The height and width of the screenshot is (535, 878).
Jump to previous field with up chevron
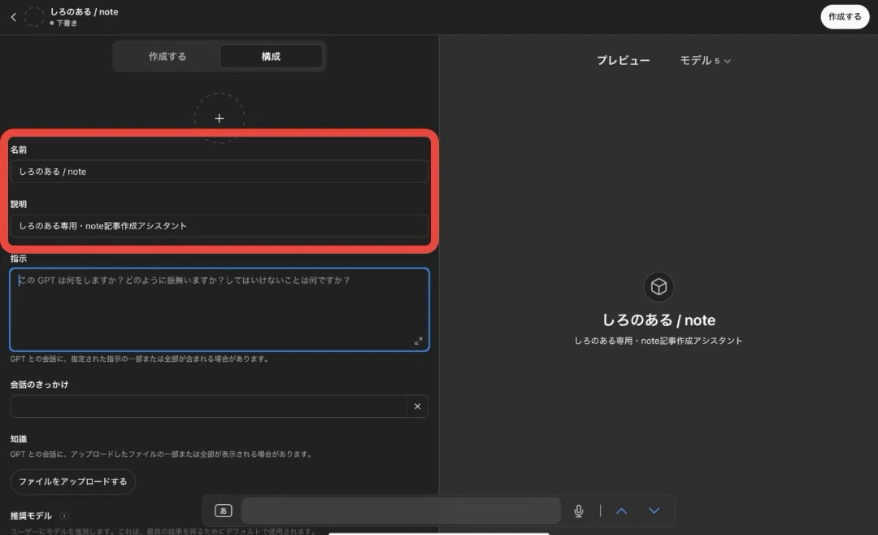point(622,511)
